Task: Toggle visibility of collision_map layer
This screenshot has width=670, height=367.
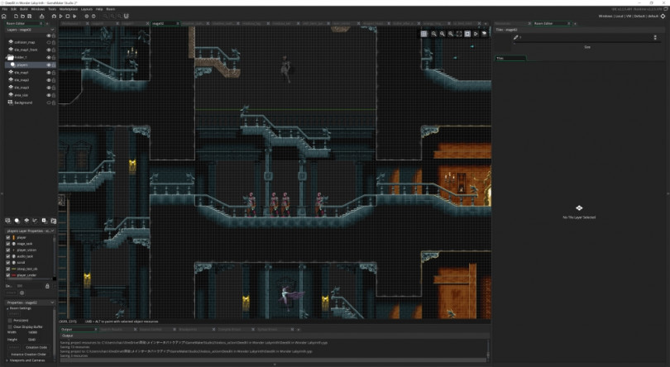Action: tap(49, 42)
